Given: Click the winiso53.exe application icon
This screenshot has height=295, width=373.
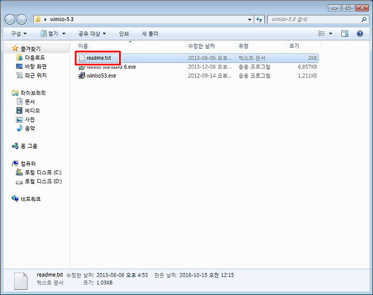Looking at the screenshot, I should coord(82,76).
